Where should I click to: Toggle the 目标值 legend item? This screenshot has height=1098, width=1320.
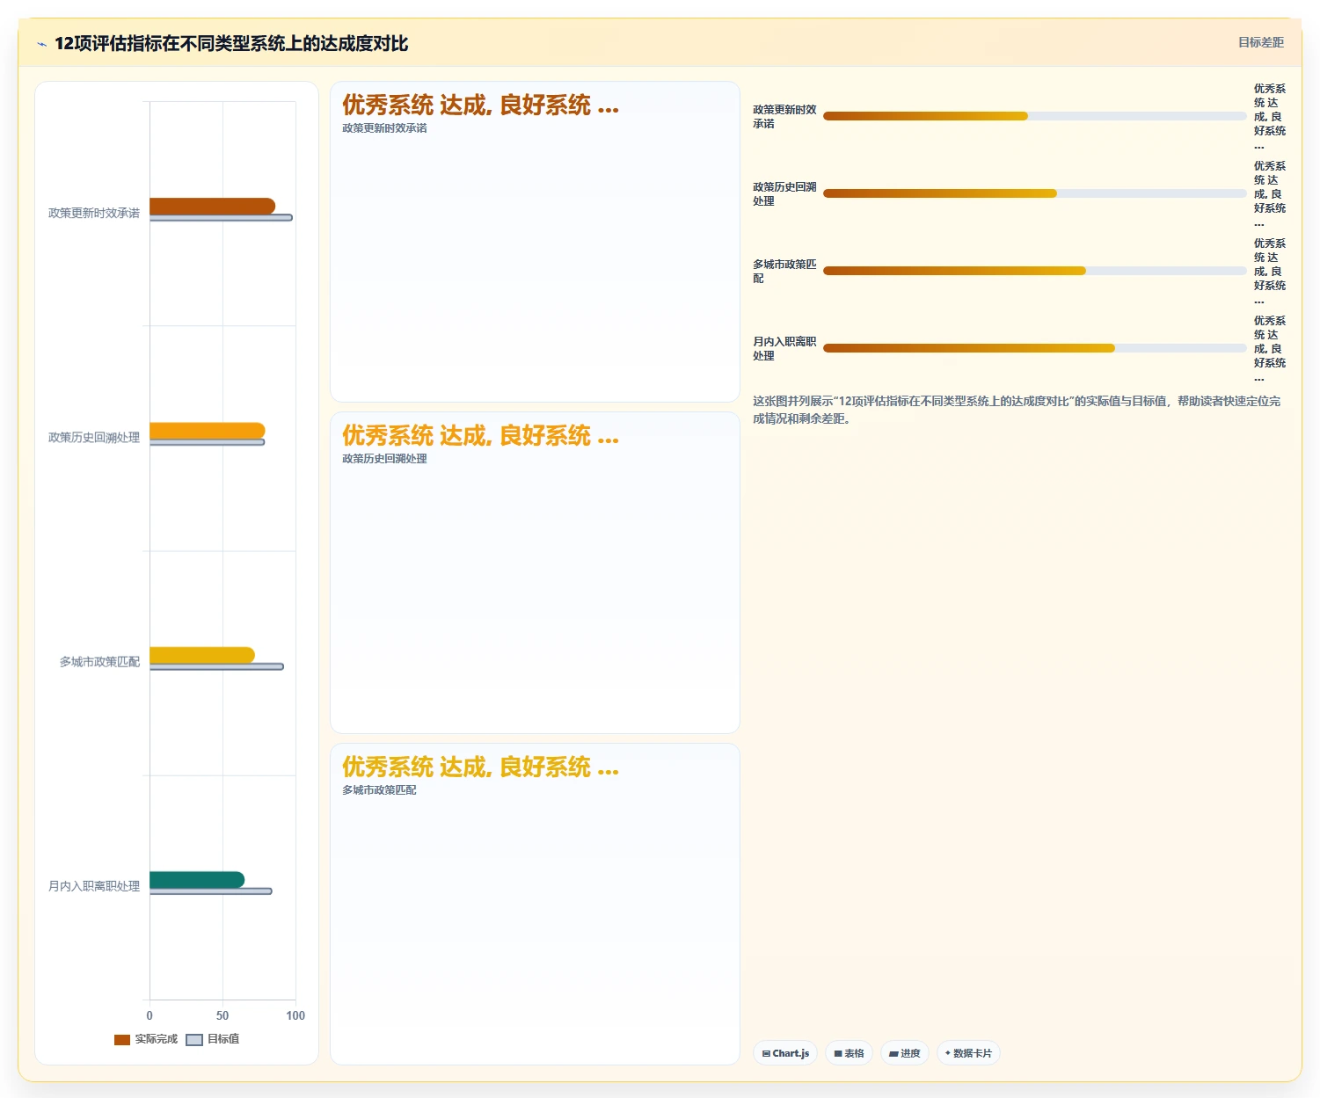pos(213,1039)
